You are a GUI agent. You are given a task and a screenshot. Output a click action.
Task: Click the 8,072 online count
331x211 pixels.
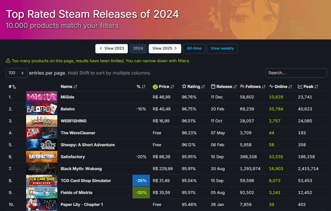tap(275, 181)
